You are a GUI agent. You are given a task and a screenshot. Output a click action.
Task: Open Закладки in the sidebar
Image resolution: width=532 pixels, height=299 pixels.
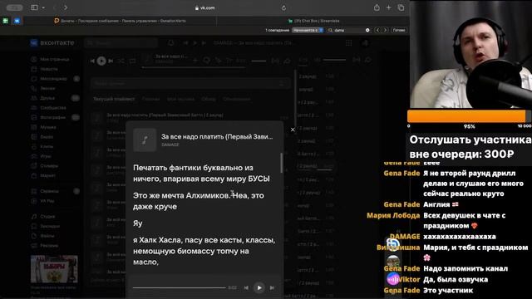[45, 226]
